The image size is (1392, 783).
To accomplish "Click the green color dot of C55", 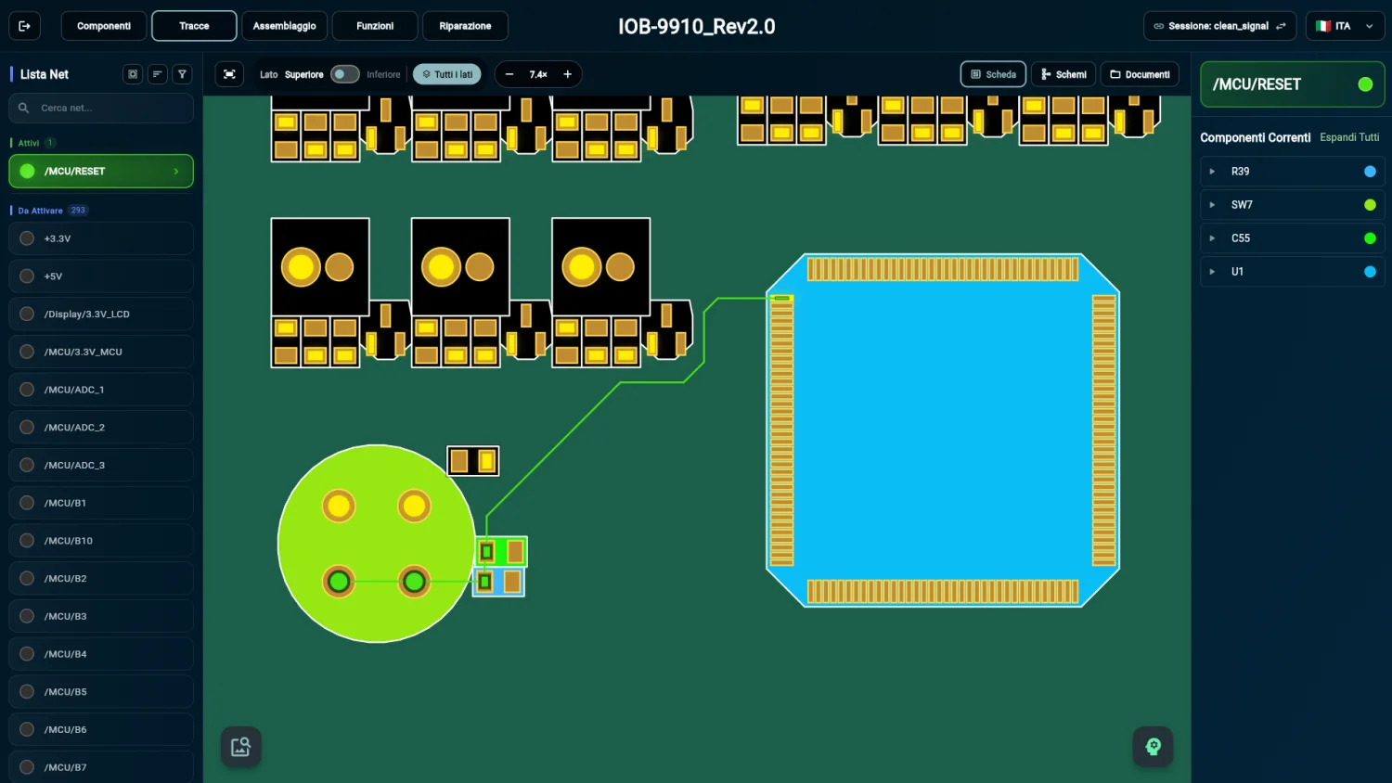I will pyautogui.click(x=1370, y=238).
